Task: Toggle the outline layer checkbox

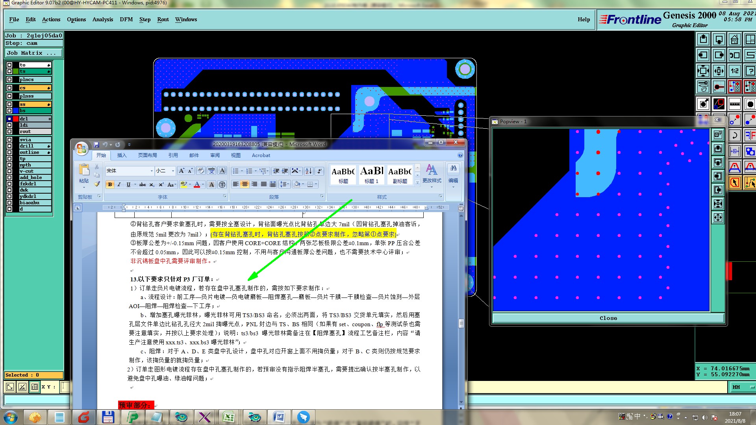Action: point(9,152)
